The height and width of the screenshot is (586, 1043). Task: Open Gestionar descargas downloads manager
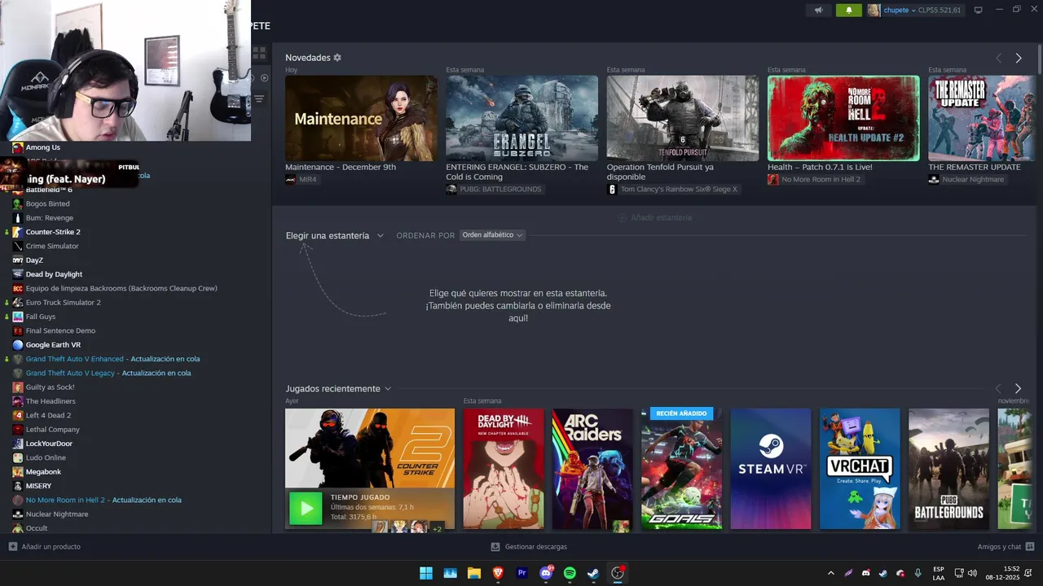point(529,547)
